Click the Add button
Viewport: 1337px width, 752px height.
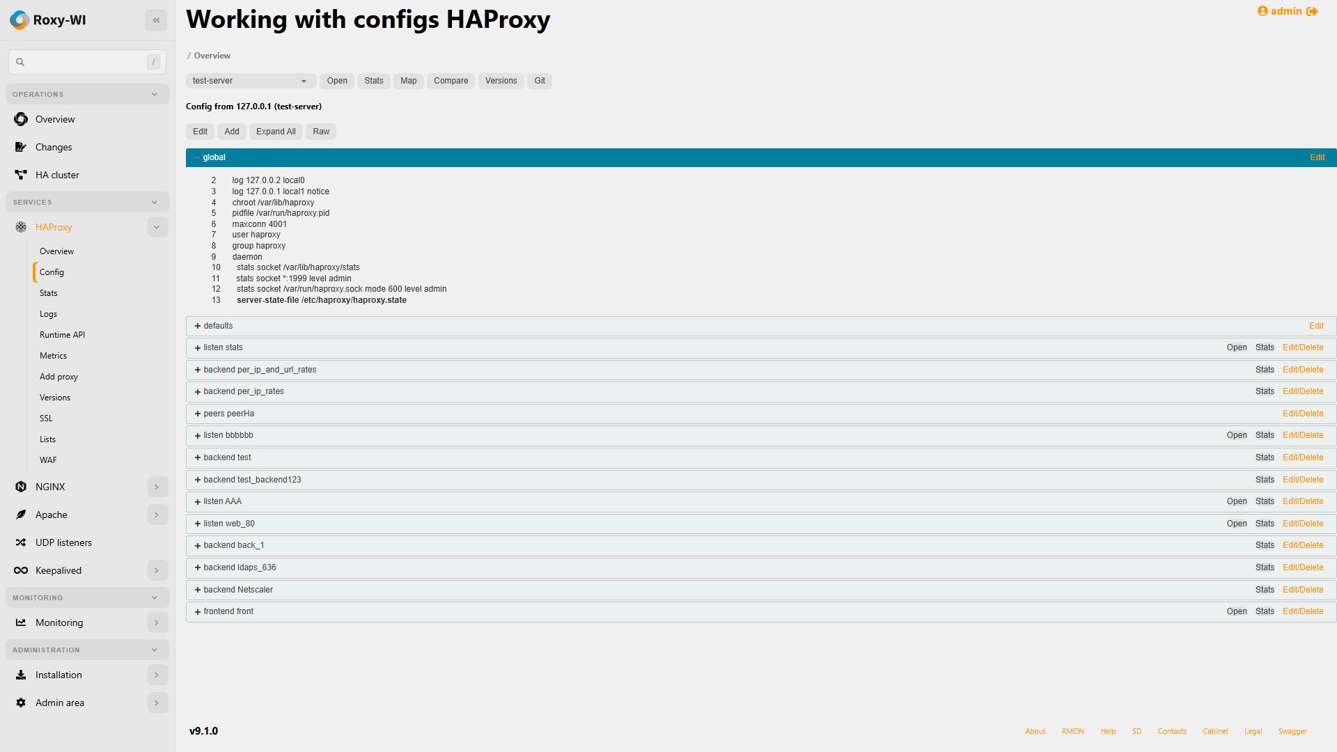(x=232, y=132)
